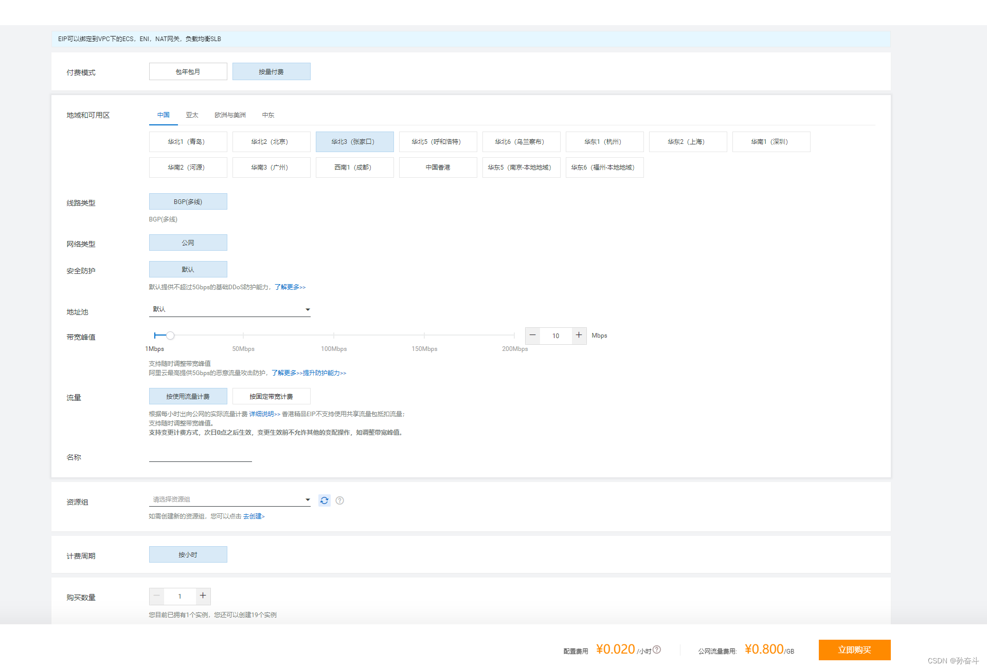Image resolution: width=987 pixels, height=669 pixels.
Task: Select 按小时 billing cycle
Action: tap(188, 554)
